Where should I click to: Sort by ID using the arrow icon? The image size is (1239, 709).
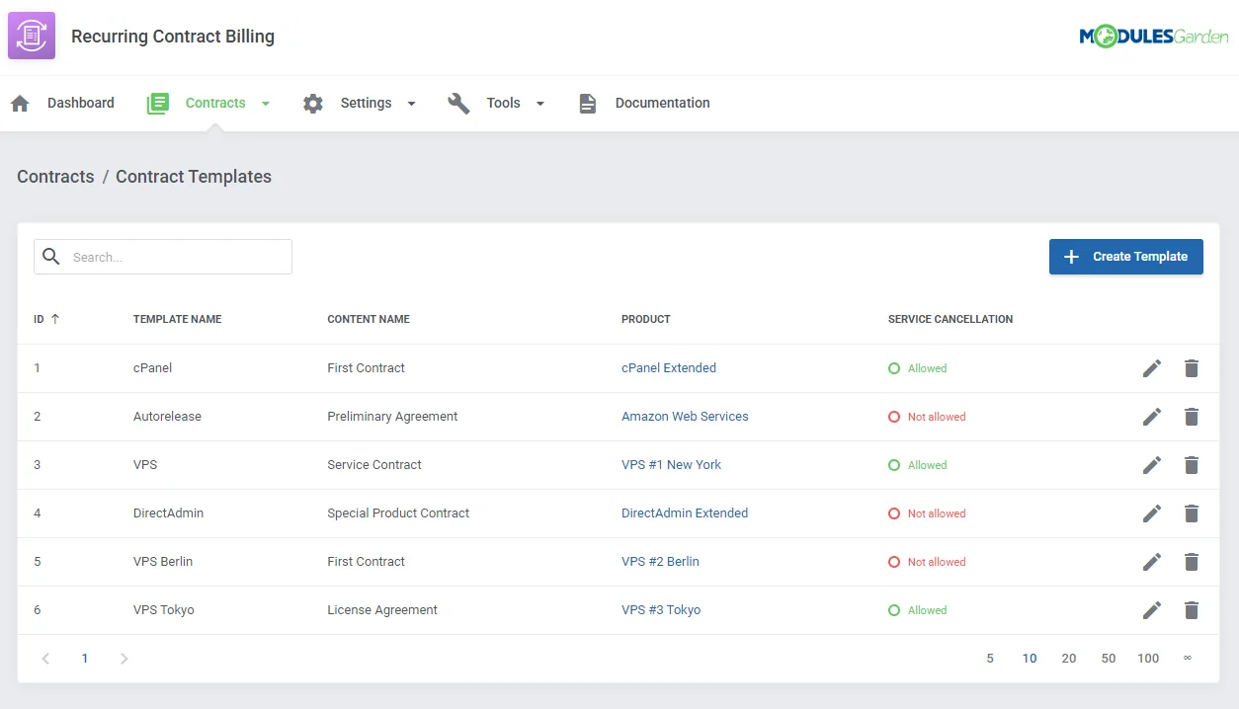[x=55, y=319]
